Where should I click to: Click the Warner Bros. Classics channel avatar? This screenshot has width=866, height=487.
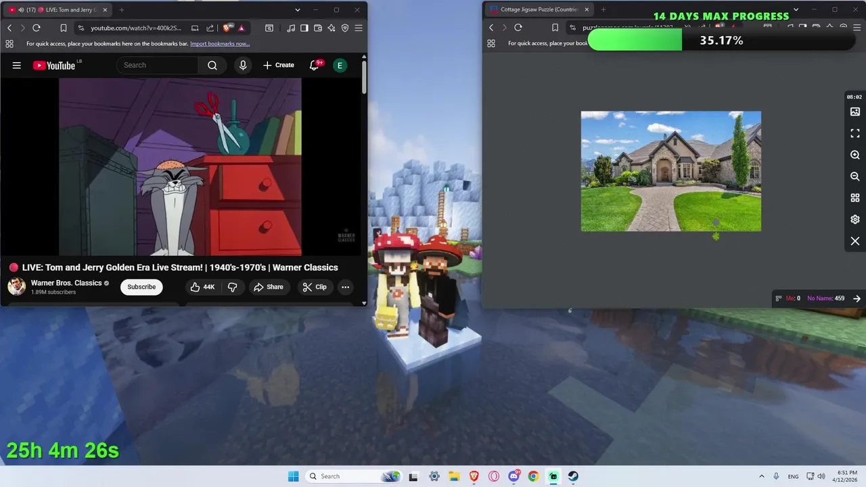pyautogui.click(x=17, y=287)
